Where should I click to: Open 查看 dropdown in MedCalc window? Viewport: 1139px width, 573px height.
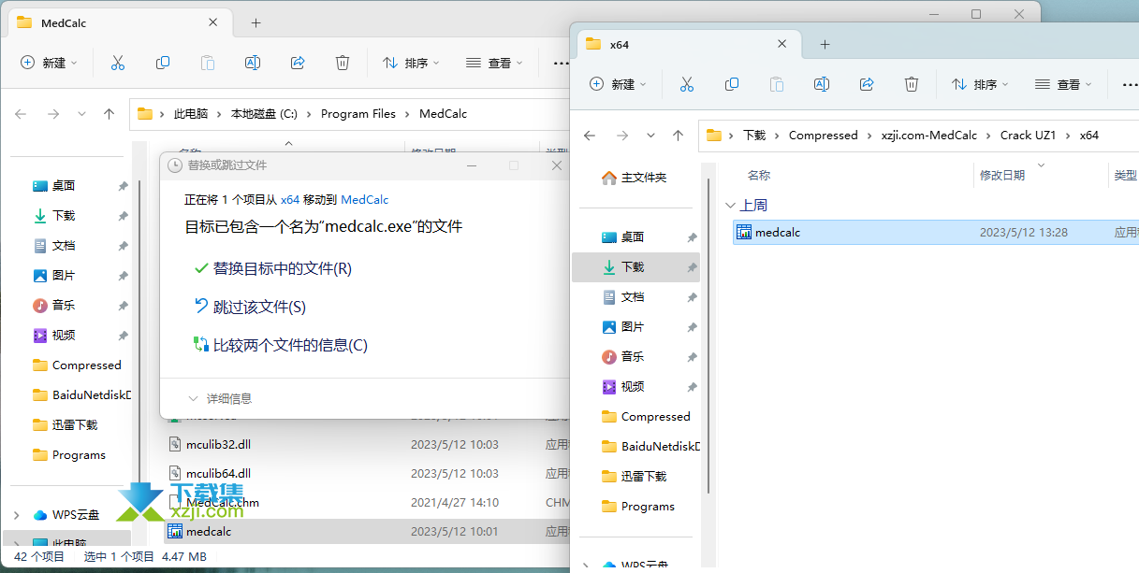tap(494, 63)
